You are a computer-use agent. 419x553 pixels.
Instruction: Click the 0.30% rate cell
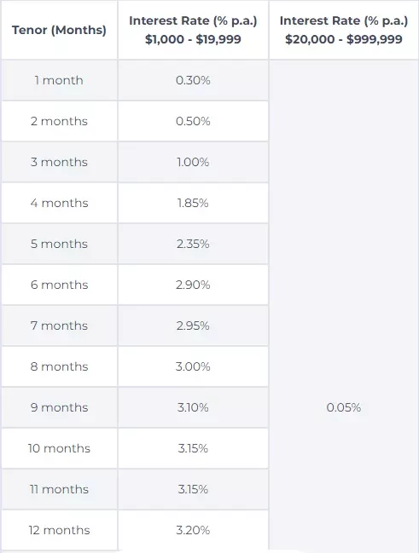click(193, 80)
